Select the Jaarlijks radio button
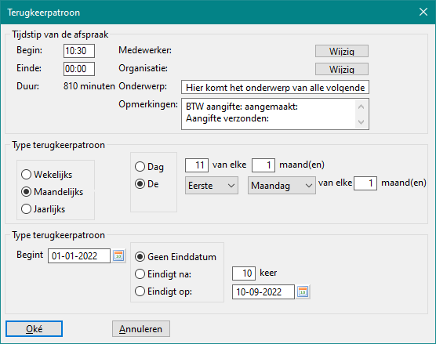The width and height of the screenshot is (436, 344). [x=43, y=209]
